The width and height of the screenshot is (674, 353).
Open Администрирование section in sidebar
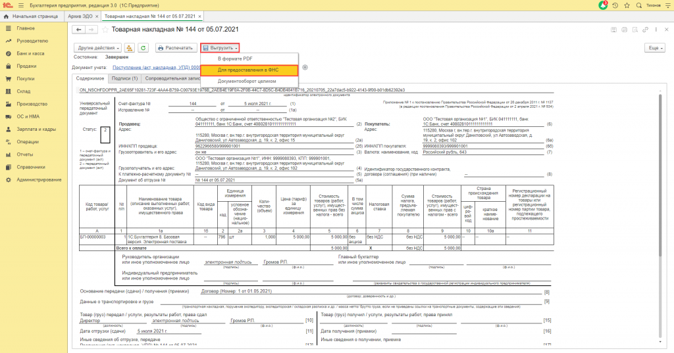39,179
